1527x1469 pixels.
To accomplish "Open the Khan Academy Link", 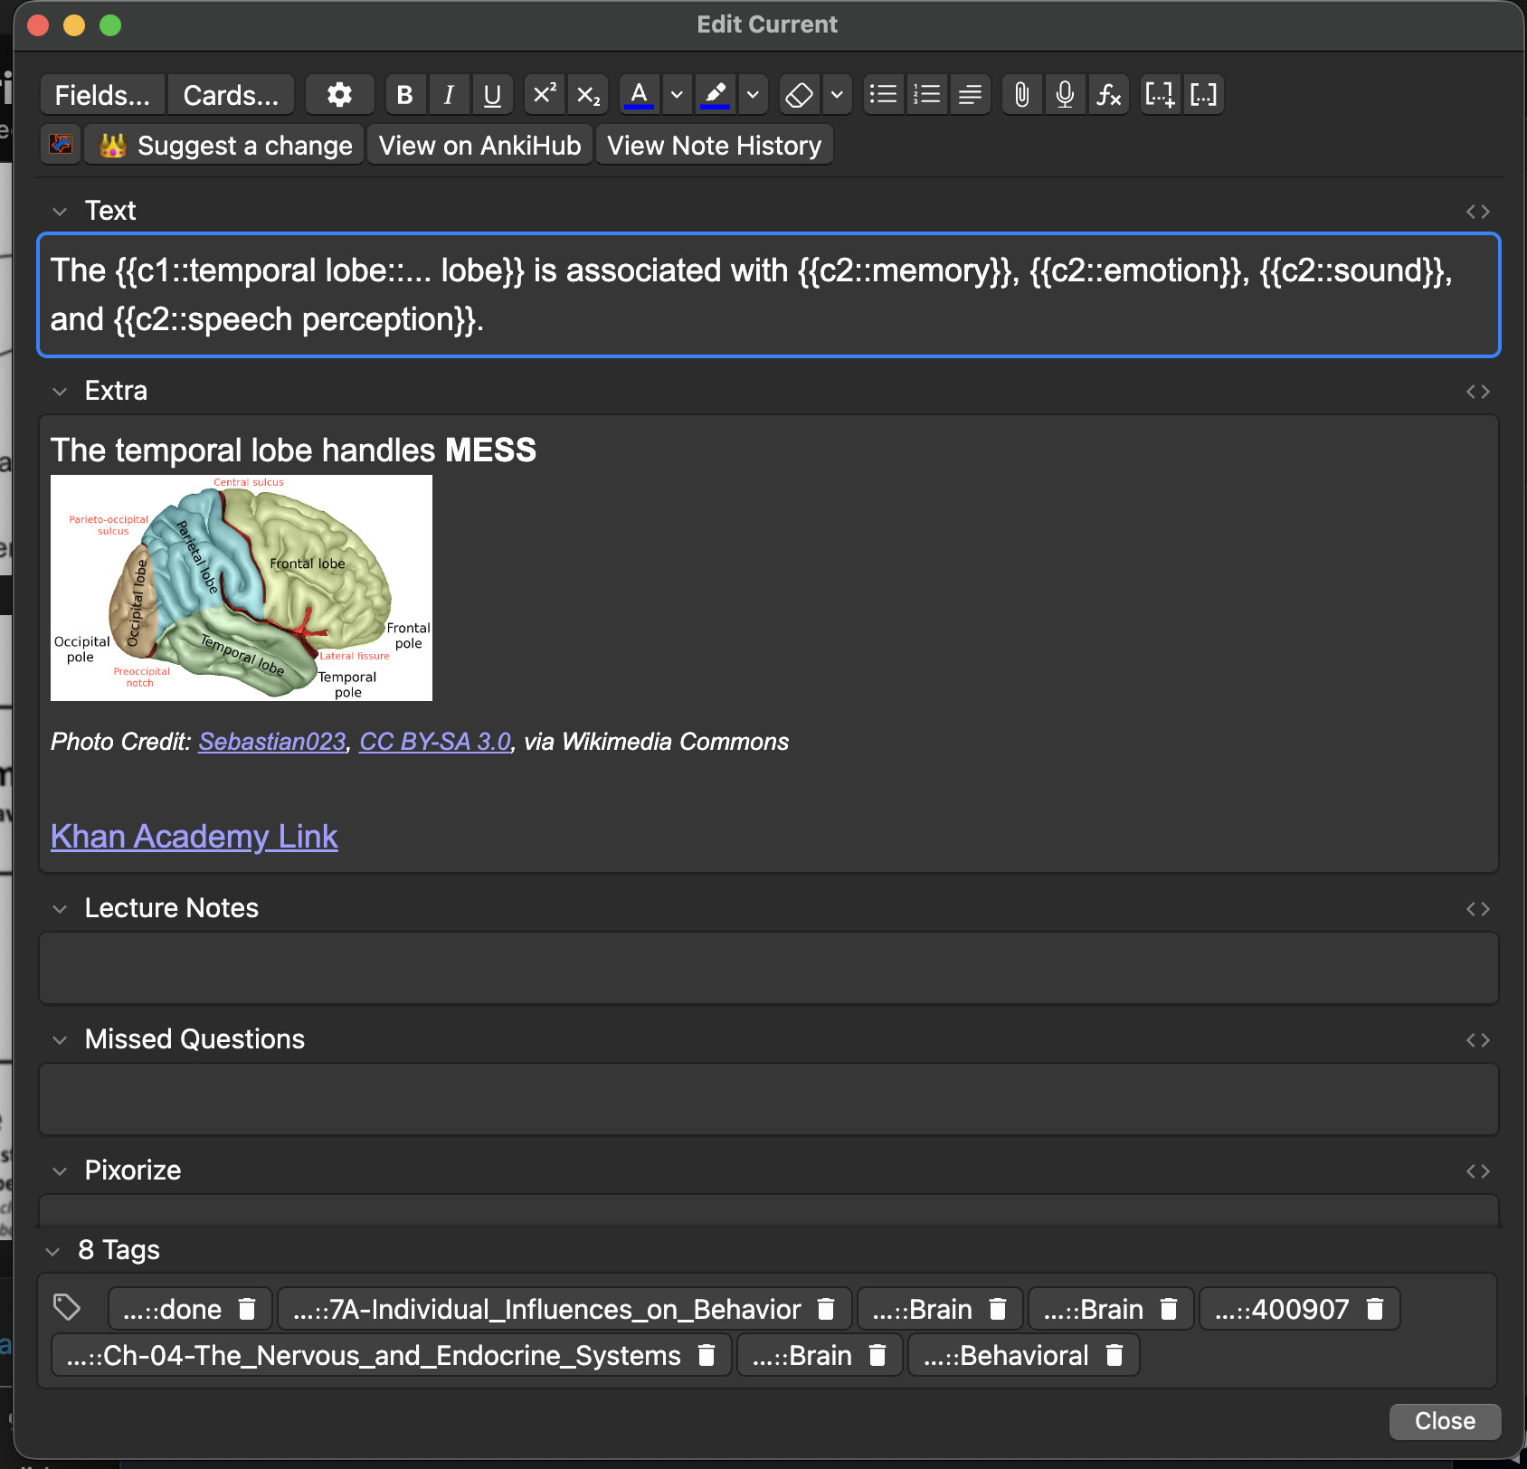I will tap(194, 837).
